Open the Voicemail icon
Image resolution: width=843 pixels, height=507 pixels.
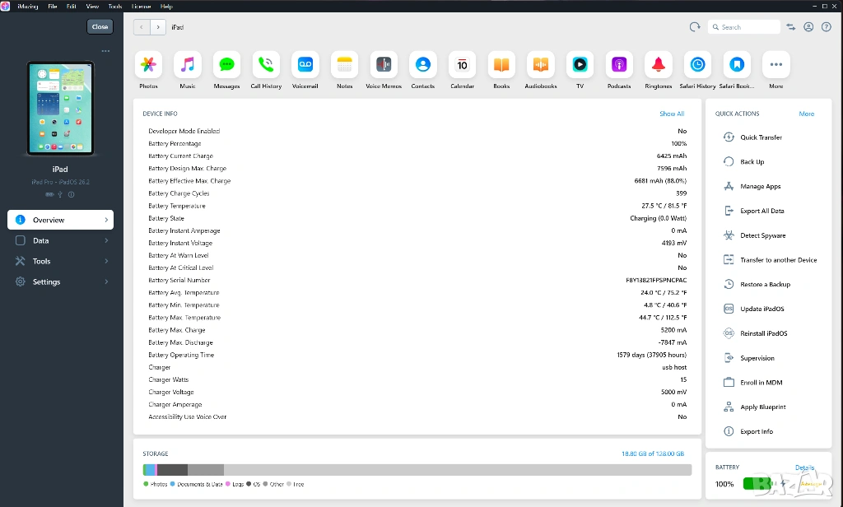click(305, 65)
